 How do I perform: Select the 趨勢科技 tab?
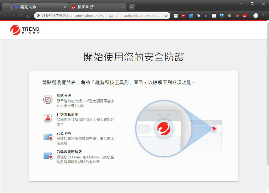98,7
